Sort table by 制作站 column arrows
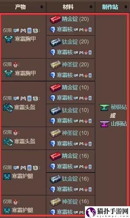 [126, 7]
